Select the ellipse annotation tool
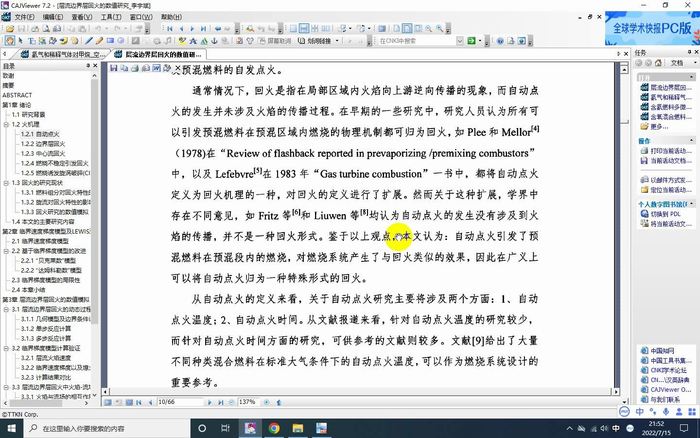The height and width of the screenshot is (438, 700). (x=121, y=41)
